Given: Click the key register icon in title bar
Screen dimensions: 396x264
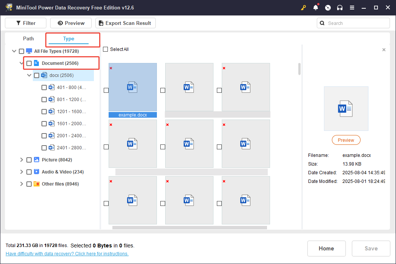Looking at the screenshot, I should pyautogui.click(x=303, y=8).
